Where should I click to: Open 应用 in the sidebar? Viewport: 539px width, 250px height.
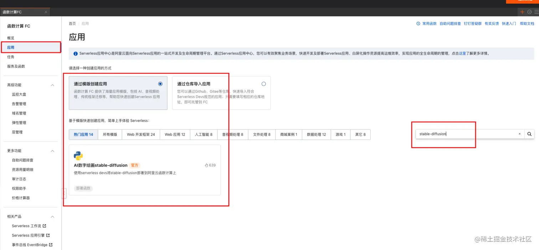coord(11,47)
